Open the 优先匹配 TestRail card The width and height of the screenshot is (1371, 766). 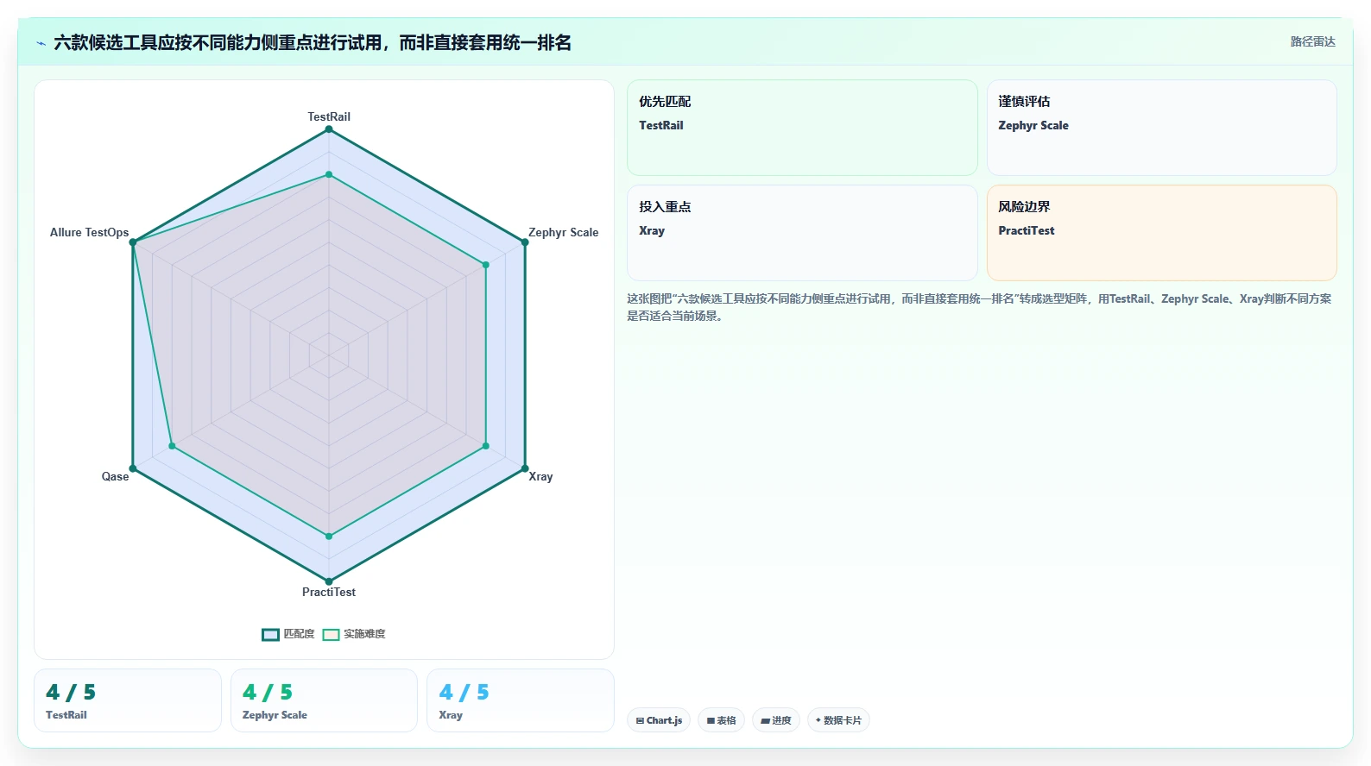coord(802,128)
